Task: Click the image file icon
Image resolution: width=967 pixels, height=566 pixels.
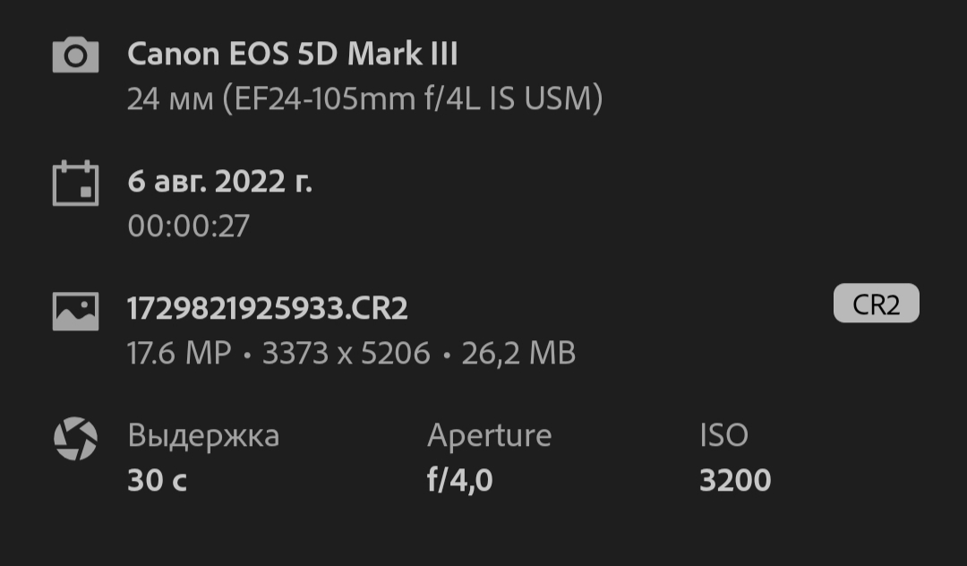Action: [75, 312]
